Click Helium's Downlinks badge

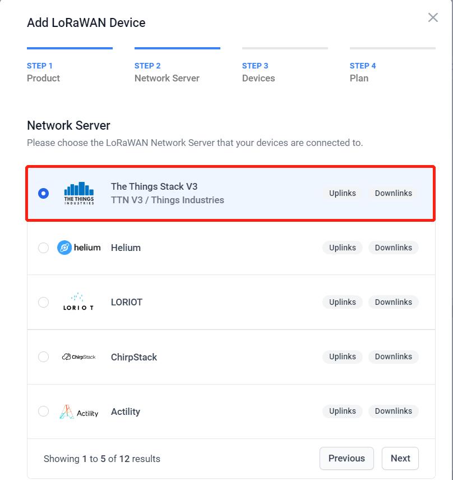[393, 248]
